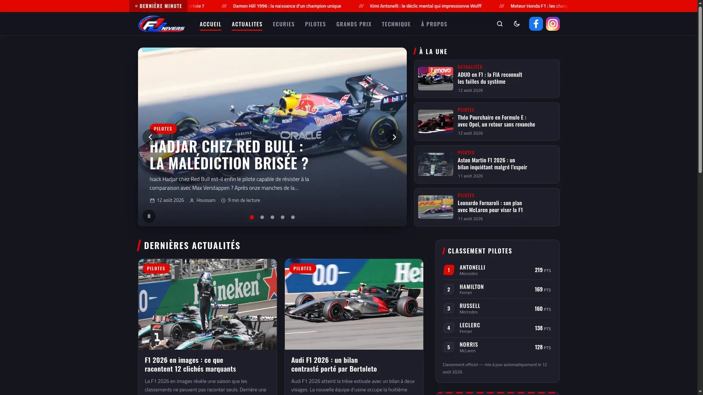Go to previous carousel slide
The width and height of the screenshot is (703, 395).
click(x=150, y=137)
